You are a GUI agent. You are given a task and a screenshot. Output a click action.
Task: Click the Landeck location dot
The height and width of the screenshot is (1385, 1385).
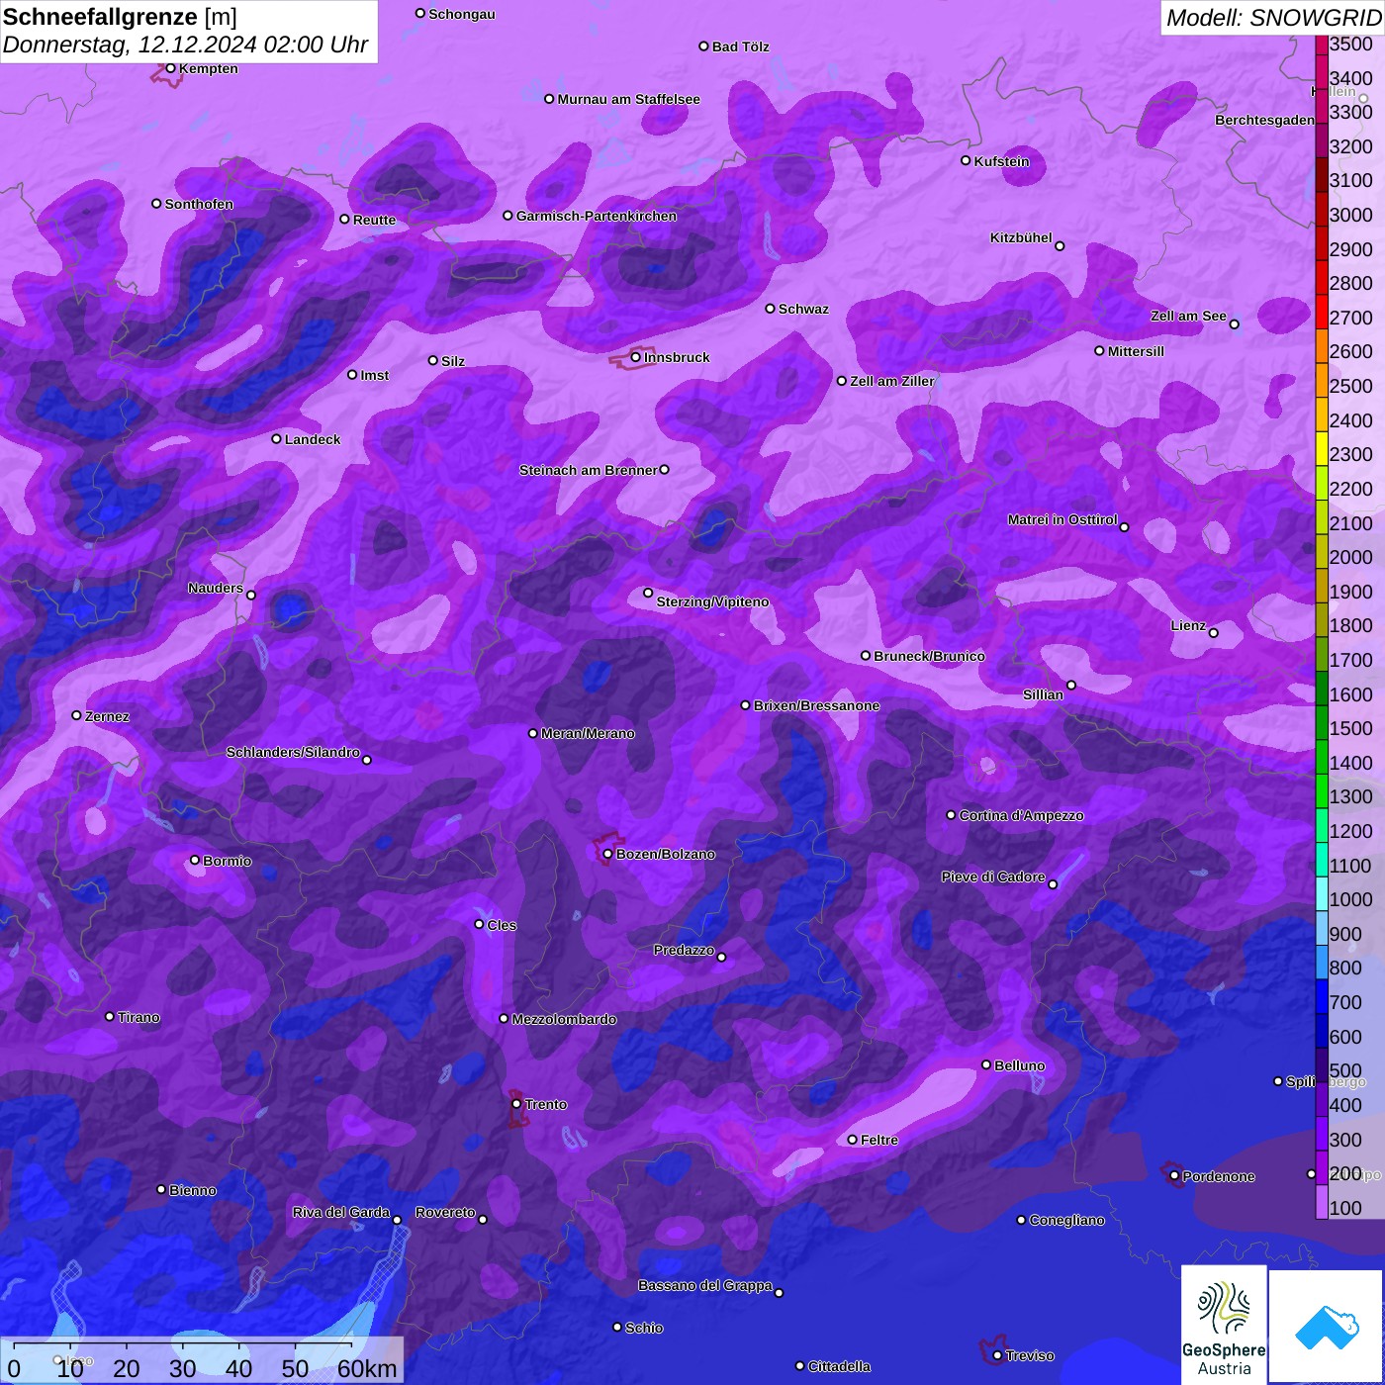[x=277, y=439]
